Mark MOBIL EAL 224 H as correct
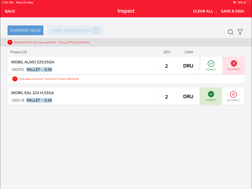Image resolution: width=252 pixels, height=189 pixels. click(x=211, y=96)
